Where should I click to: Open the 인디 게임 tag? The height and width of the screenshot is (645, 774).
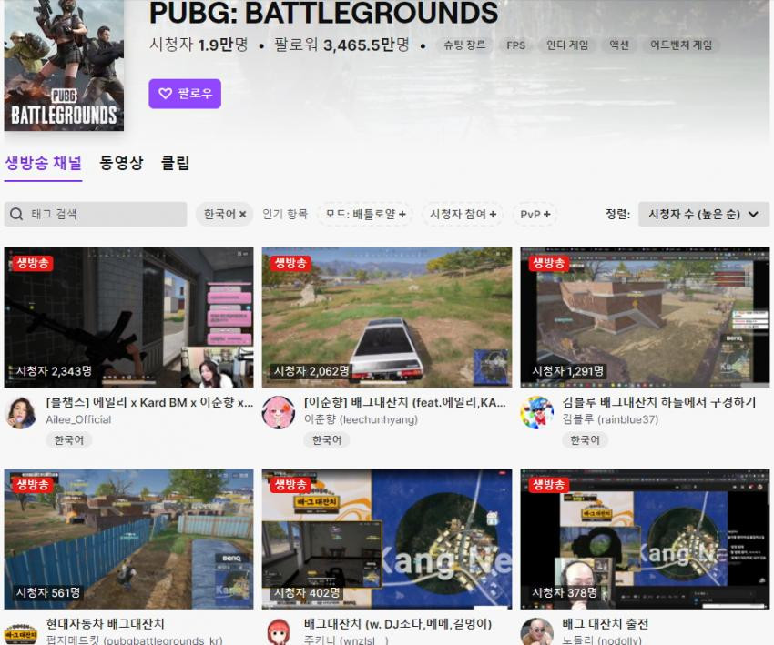pos(567,45)
